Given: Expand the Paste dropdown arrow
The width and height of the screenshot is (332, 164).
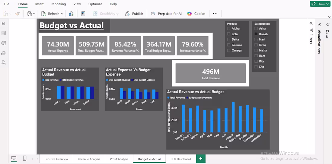Looking at the screenshot, I should pyautogui.click(x=10, y=14).
